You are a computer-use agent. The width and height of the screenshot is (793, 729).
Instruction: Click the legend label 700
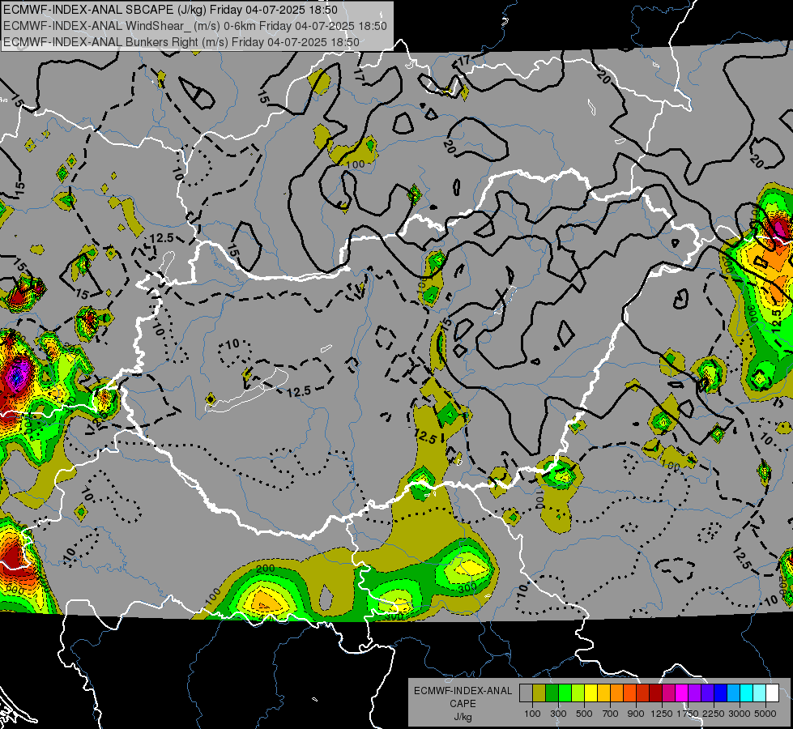[x=611, y=714]
